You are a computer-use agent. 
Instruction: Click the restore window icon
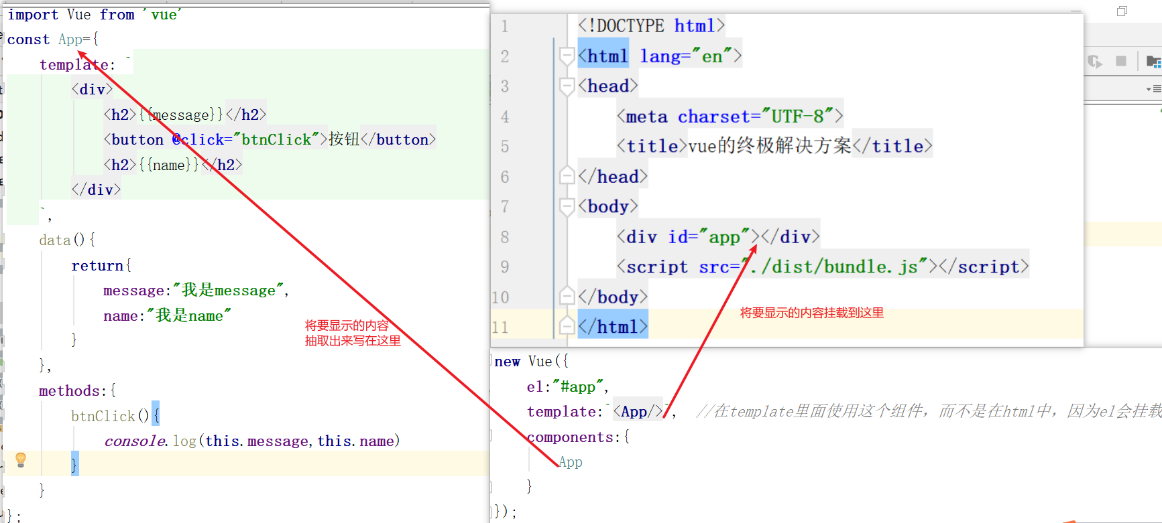pos(1122,11)
